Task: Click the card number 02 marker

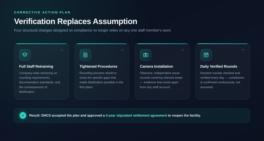Action: 122,50
